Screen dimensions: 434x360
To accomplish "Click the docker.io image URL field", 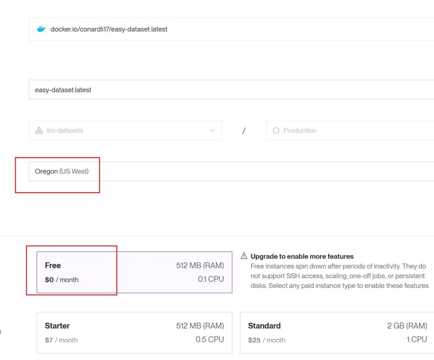I will point(231,29).
